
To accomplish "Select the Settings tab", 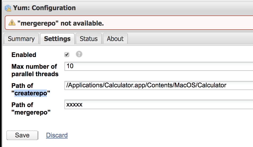I will tap(57, 39).
